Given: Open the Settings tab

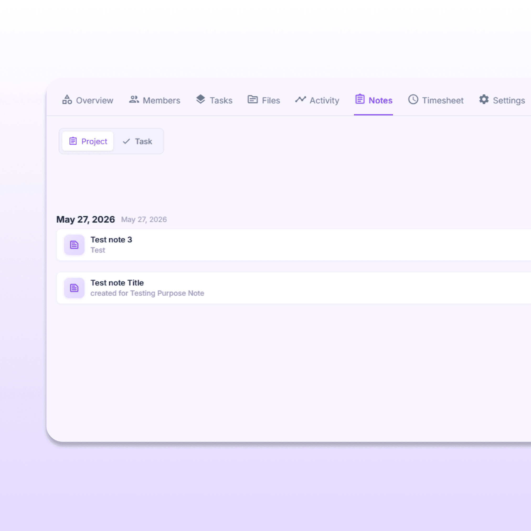Looking at the screenshot, I should (502, 100).
